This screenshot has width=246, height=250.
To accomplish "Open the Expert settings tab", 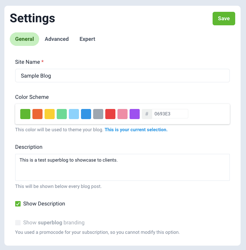I will (x=87, y=39).
